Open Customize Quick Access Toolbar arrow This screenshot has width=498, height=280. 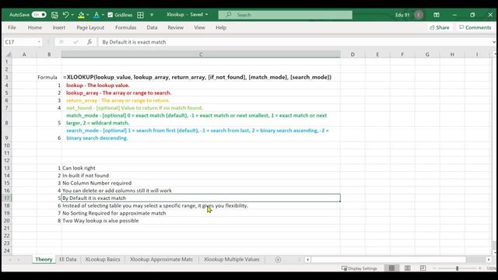coord(152,15)
